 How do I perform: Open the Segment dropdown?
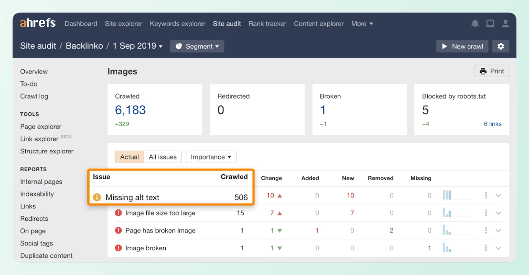point(197,46)
